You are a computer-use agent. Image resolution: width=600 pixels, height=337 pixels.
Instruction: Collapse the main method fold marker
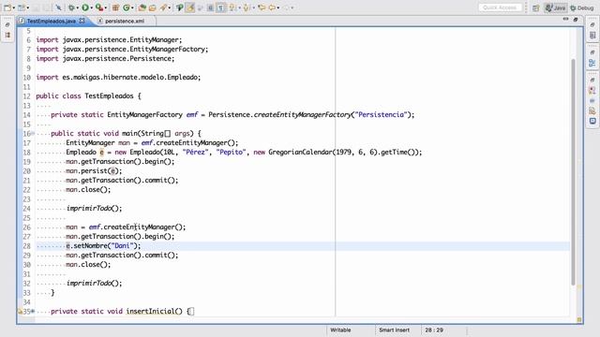(x=33, y=134)
